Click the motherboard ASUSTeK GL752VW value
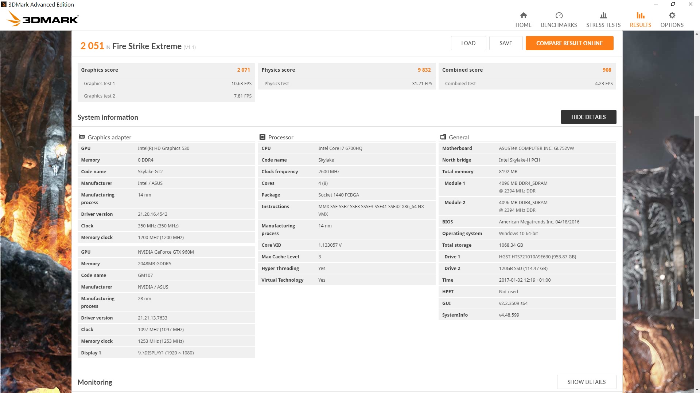This screenshot has width=700, height=393. 536,148
